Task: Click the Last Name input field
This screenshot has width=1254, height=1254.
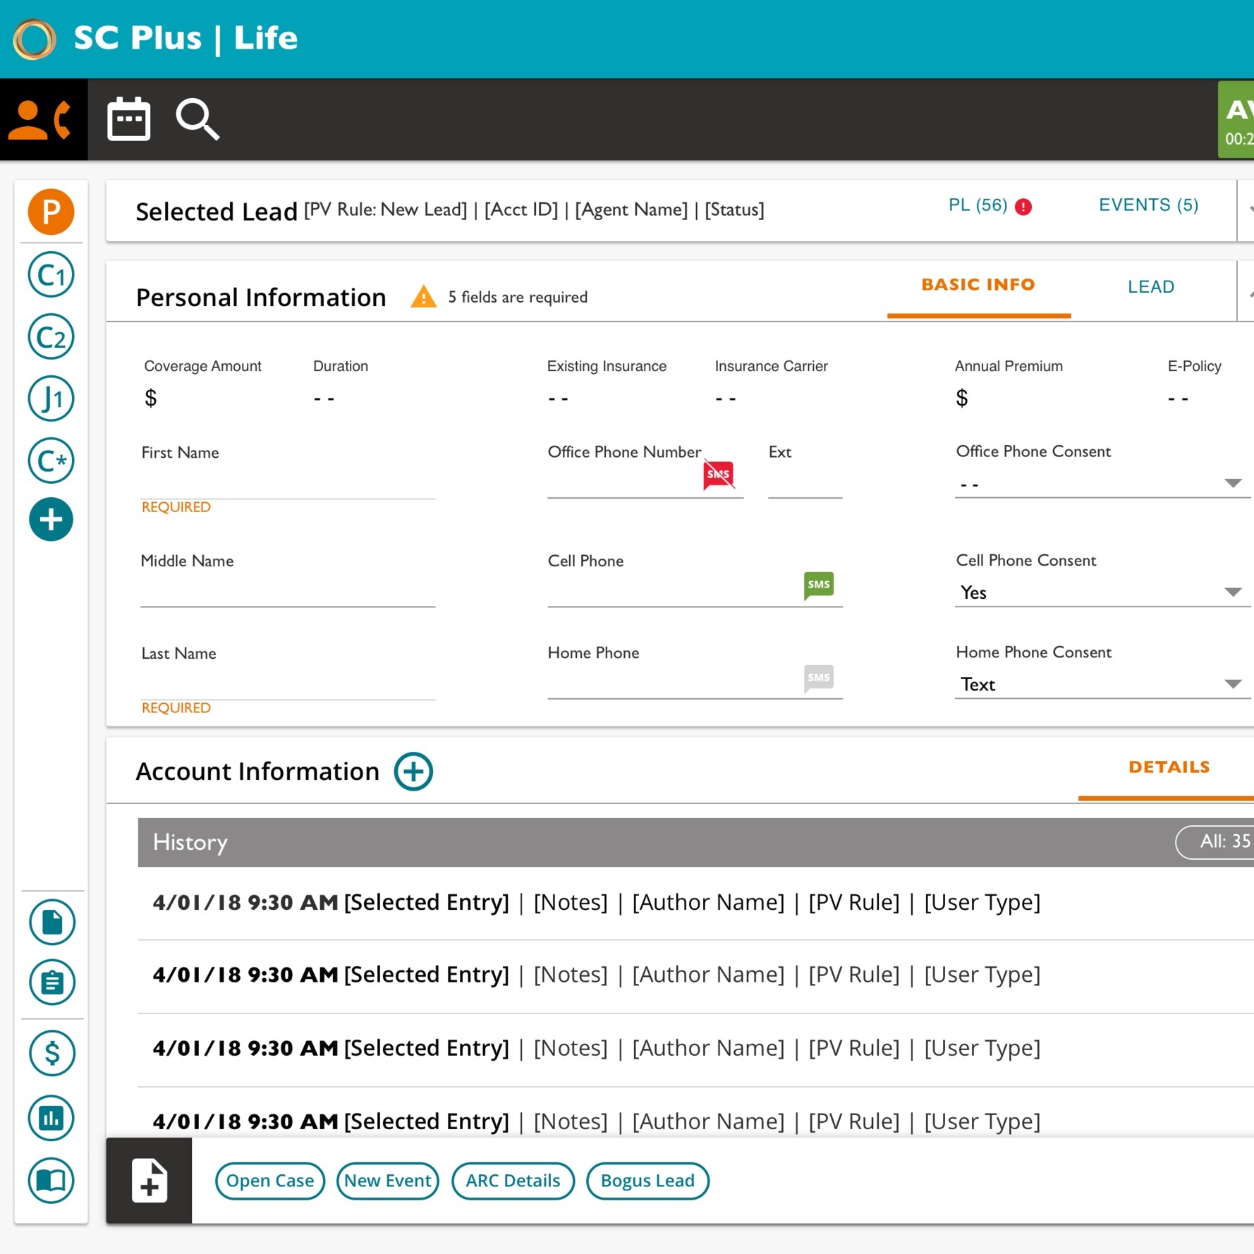Action: (288, 683)
